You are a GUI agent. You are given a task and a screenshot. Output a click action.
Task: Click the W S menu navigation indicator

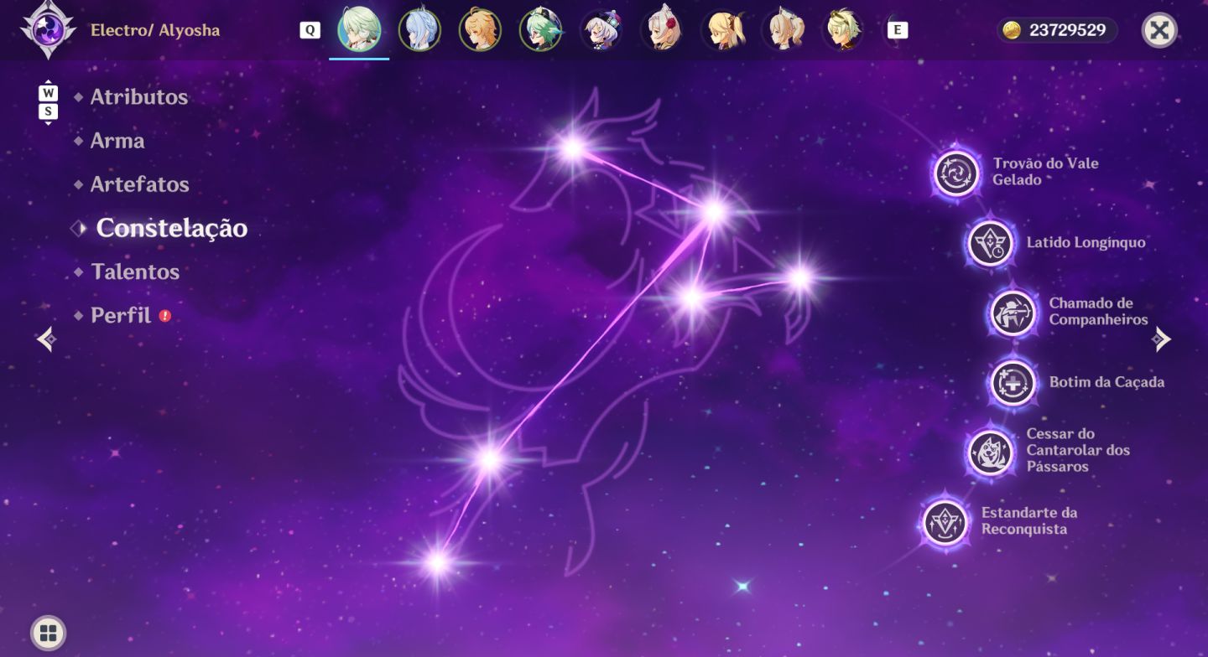[49, 103]
